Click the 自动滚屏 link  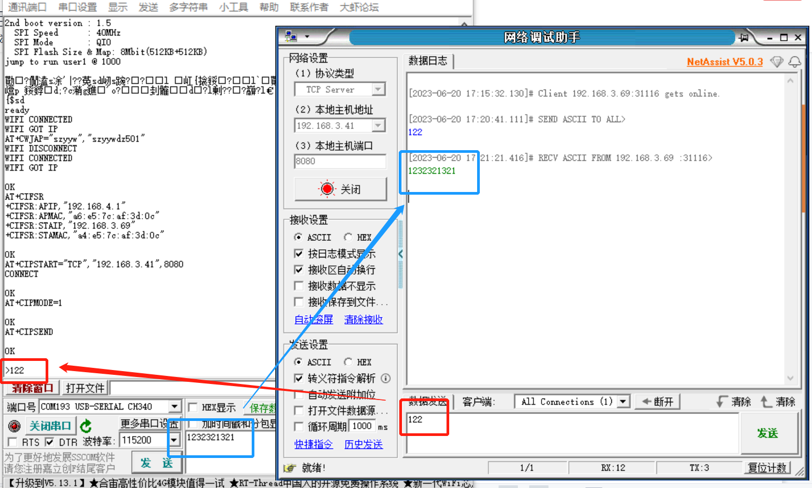(313, 320)
